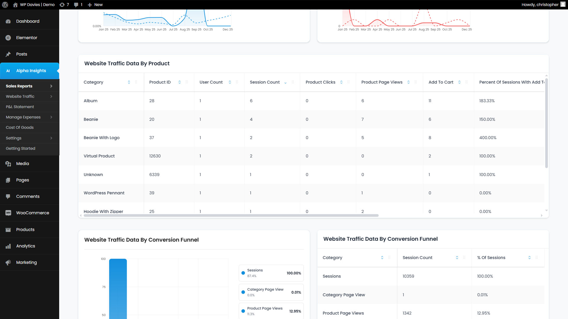Open the Marketing megaphone icon
The height and width of the screenshot is (319, 568).
pyautogui.click(x=8, y=263)
